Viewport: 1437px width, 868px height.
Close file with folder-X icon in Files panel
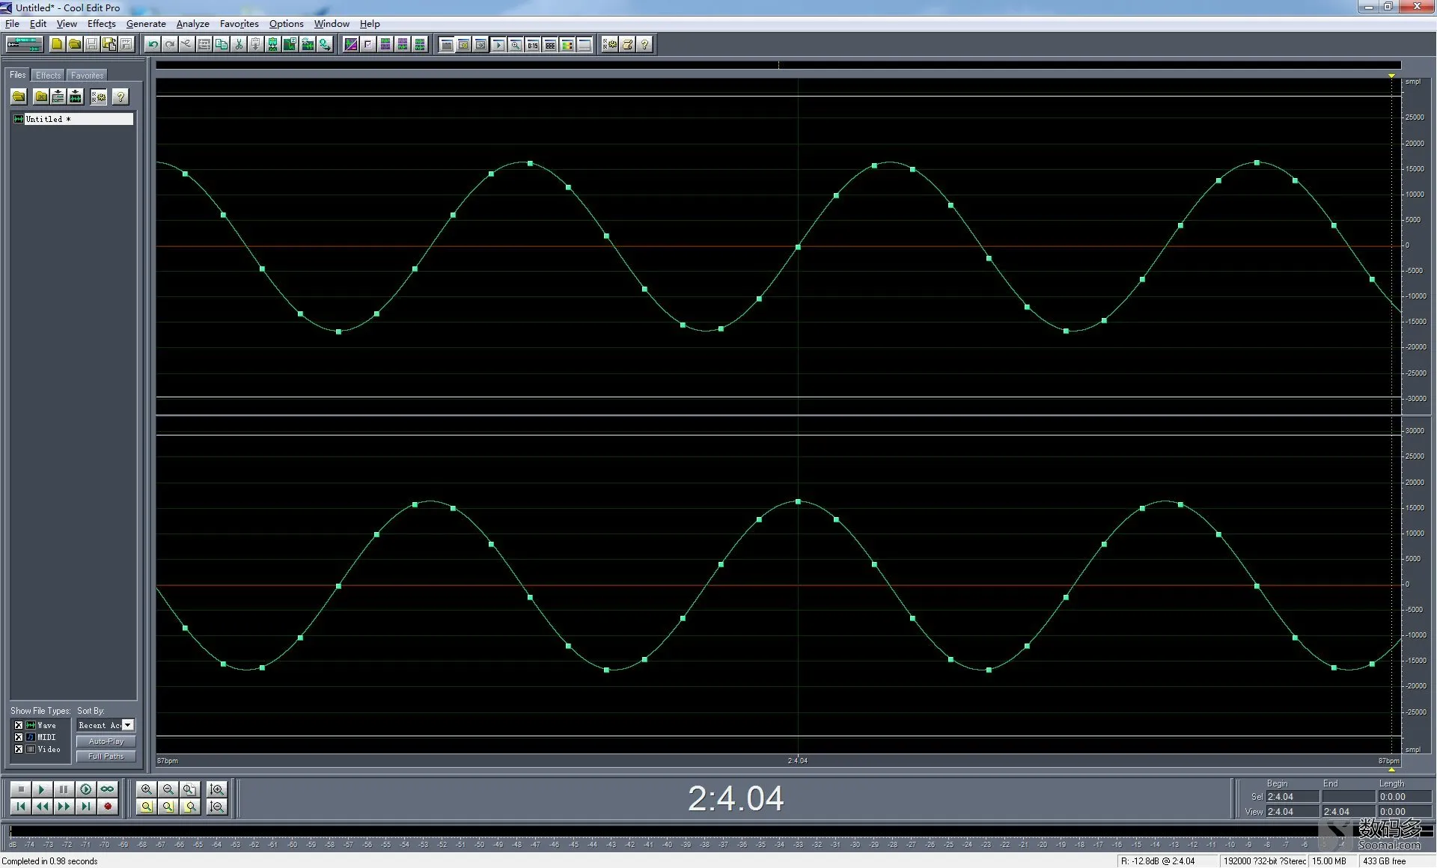tap(41, 97)
